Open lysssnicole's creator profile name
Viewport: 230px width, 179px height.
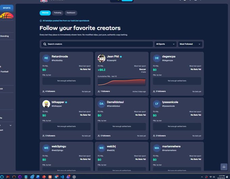[170, 102]
